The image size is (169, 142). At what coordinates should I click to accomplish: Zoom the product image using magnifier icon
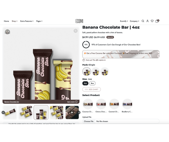click(x=75, y=31)
